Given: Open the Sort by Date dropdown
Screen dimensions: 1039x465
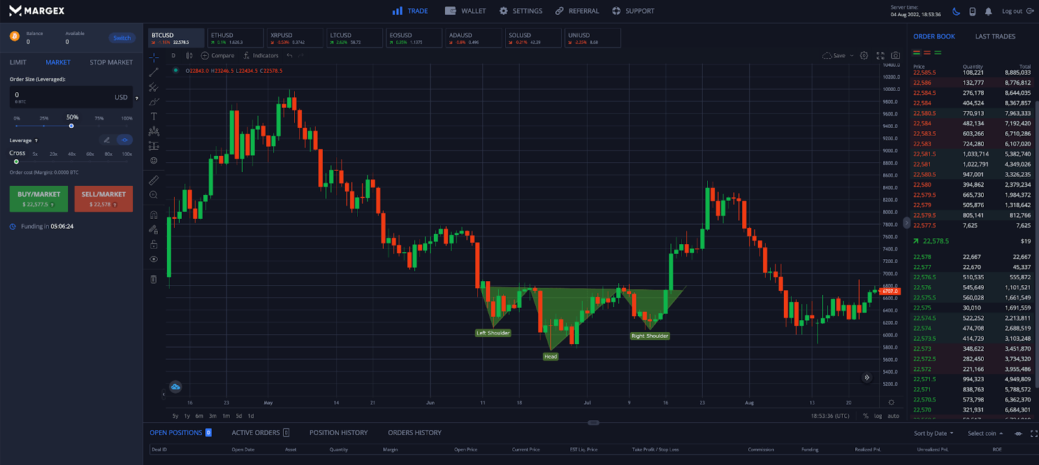Looking at the screenshot, I should pos(933,433).
